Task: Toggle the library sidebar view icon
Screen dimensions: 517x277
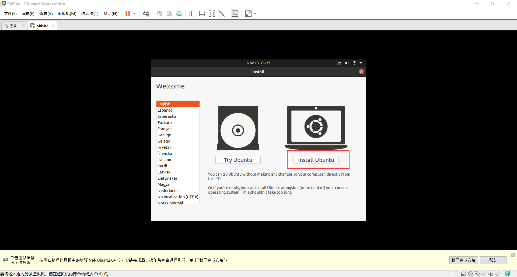Action: click(x=192, y=14)
